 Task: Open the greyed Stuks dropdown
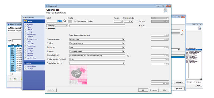click(x=167, y=18)
